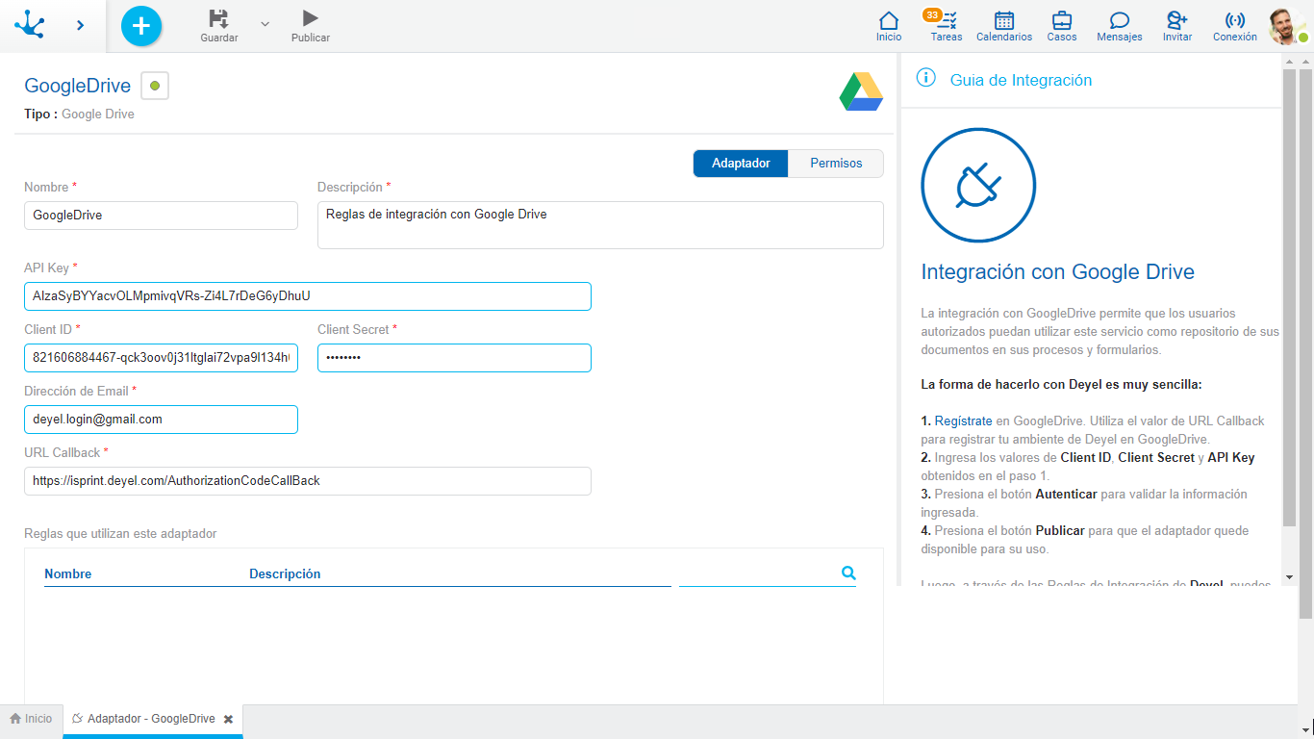Click the 33 tasks notification badge
Viewport: 1314px width, 739px height.
(931, 14)
